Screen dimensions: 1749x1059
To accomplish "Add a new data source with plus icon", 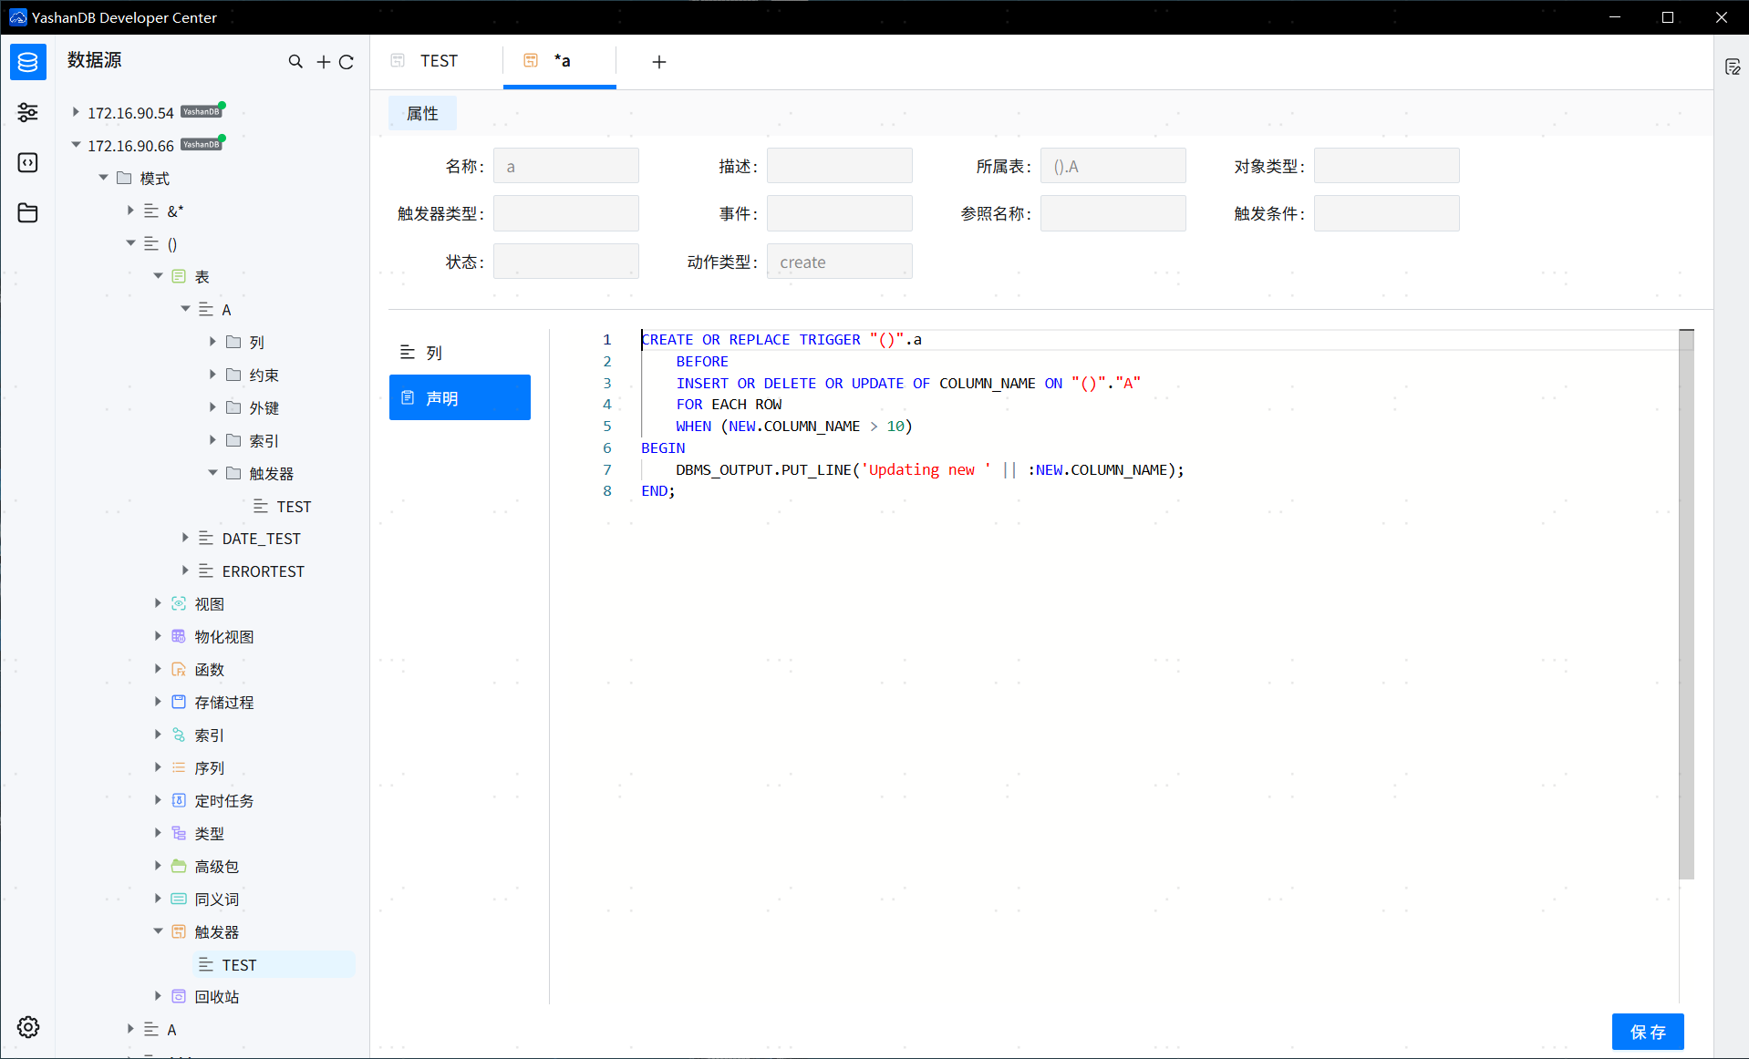I will [x=323, y=61].
